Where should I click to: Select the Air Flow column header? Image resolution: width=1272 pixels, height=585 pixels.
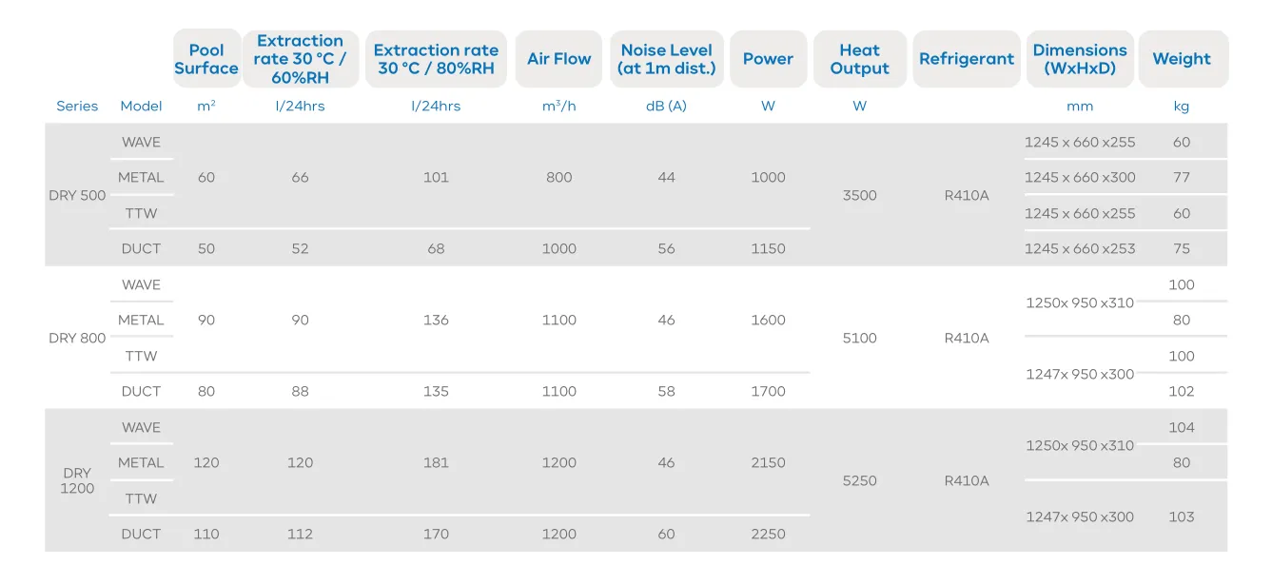click(x=559, y=59)
